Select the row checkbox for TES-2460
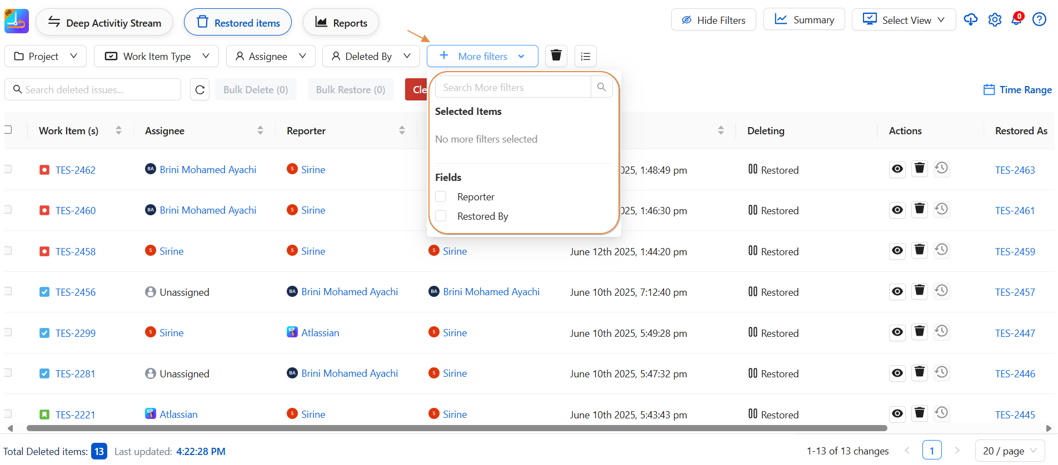The height and width of the screenshot is (465, 1058). 8,210
